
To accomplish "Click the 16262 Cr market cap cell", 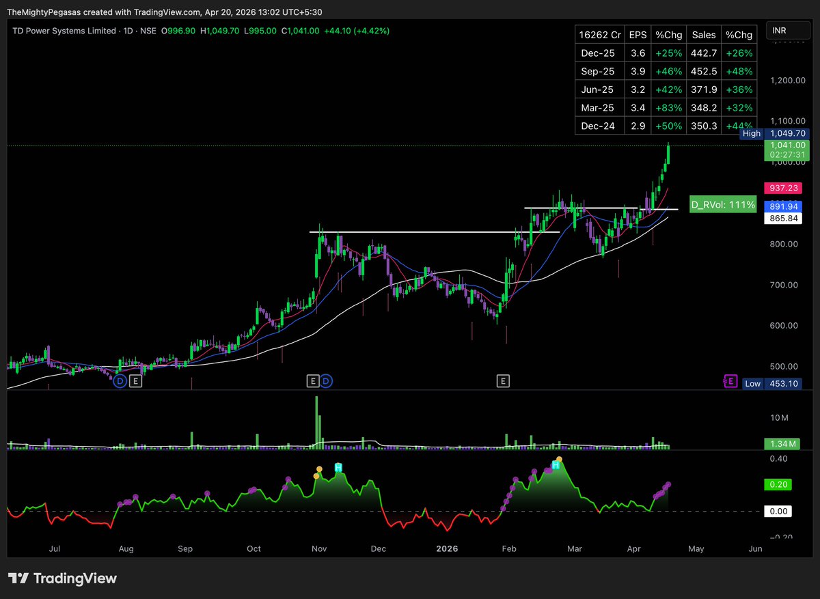I will (599, 35).
